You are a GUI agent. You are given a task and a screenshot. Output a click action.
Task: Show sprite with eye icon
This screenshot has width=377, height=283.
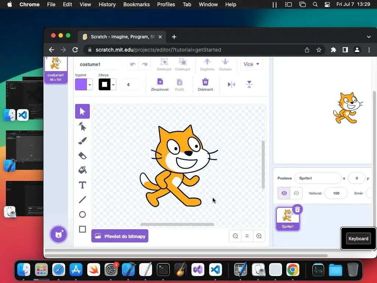click(284, 193)
